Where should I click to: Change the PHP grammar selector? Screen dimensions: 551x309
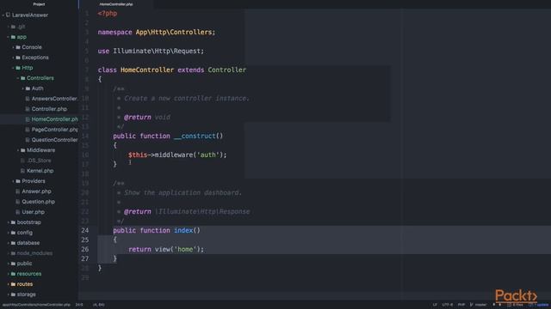461,305
